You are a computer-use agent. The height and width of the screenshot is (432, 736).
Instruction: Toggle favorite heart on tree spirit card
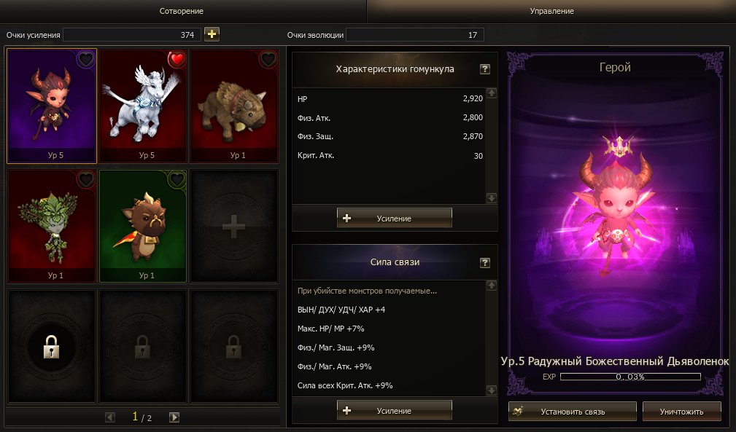86,179
